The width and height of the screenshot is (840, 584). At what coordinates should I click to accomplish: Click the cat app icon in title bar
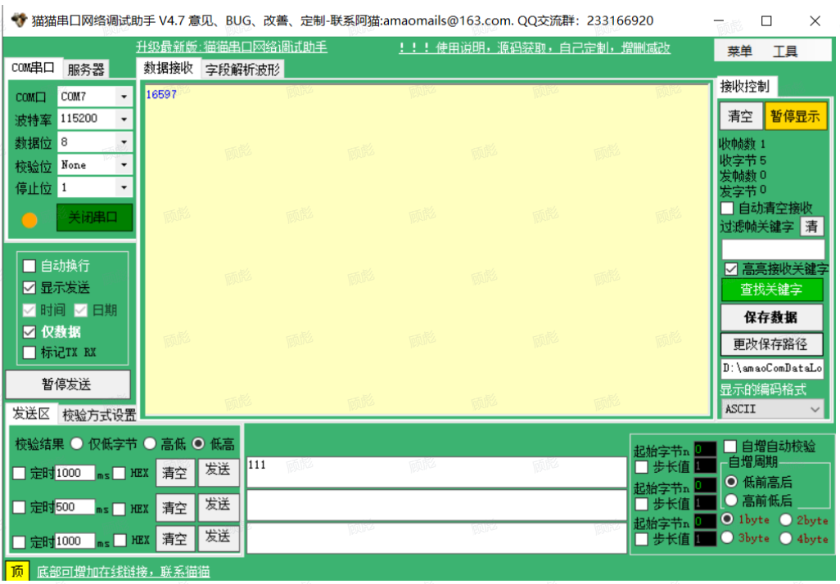point(17,20)
